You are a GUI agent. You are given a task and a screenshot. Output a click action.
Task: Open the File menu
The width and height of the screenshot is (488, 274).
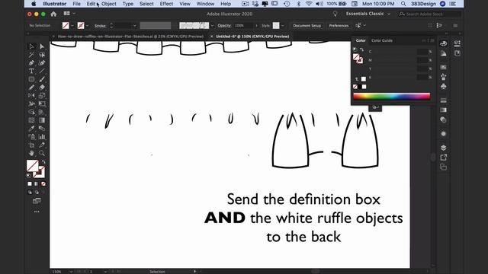pyautogui.click(x=76, y=4)
